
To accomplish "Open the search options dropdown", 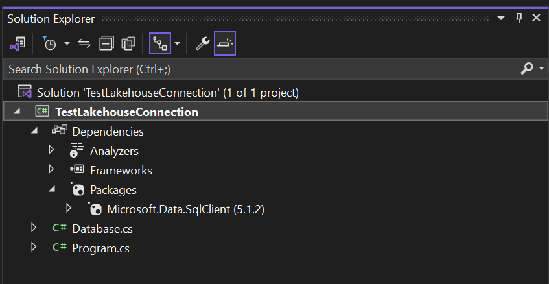I will click(542, 68).
